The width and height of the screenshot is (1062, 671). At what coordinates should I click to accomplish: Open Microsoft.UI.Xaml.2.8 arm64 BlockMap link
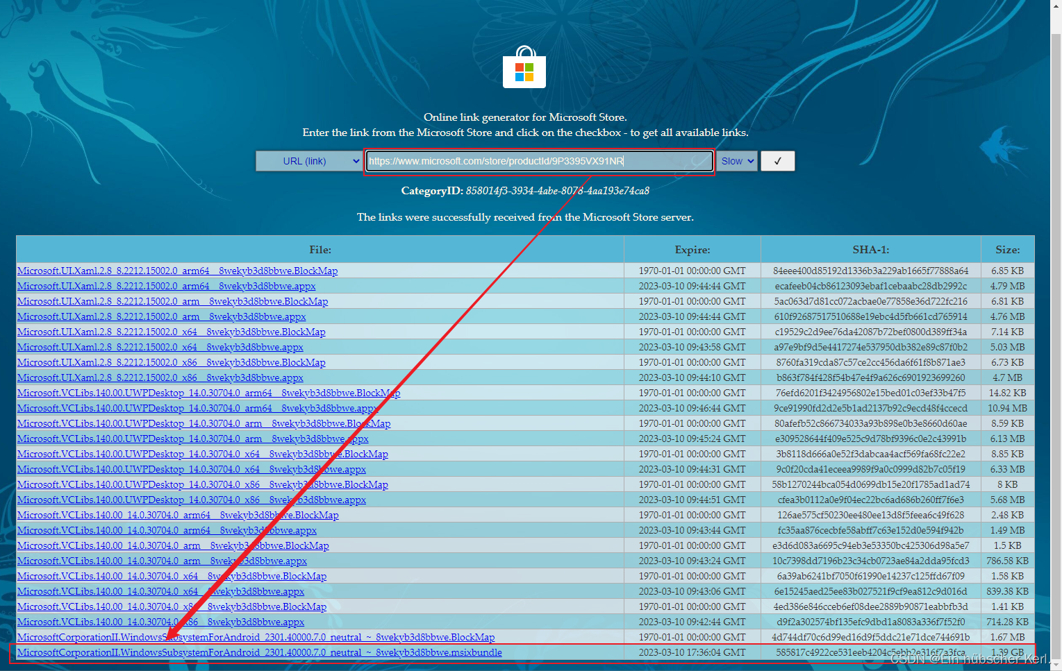178,271
